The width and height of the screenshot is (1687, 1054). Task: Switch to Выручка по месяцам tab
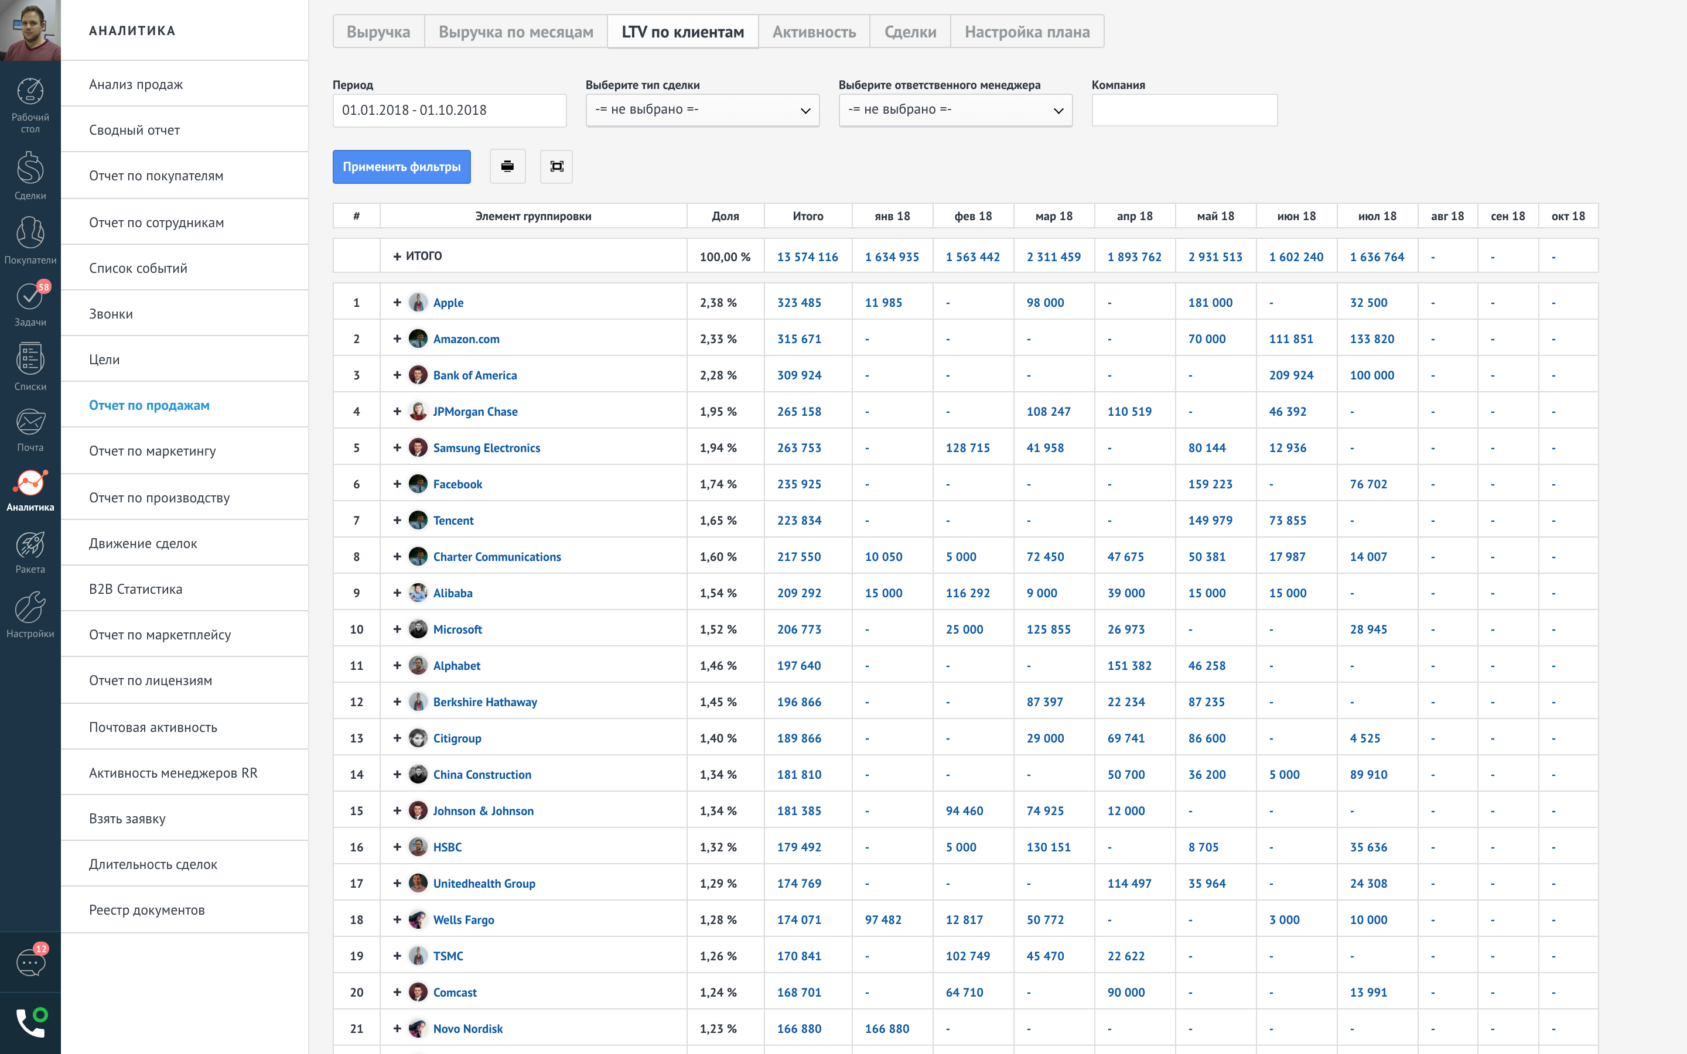click(516, 32)
